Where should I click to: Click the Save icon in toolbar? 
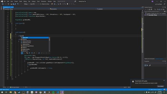(13, 4)
